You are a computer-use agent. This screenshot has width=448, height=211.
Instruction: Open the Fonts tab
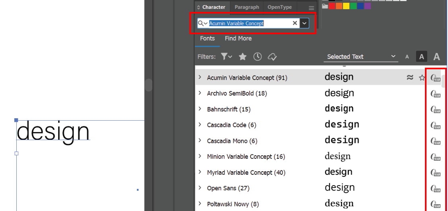click(x=207, y=38)
